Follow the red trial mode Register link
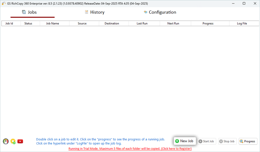This screenshot has height=152, width=260. 130,149
